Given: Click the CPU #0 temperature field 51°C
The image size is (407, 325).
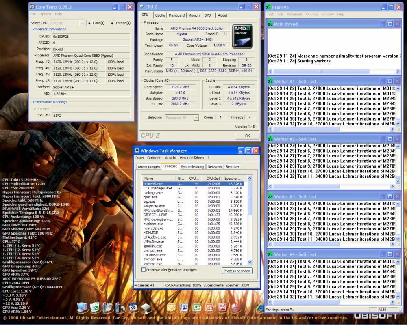Looking at the screenshot, I should [91, 115].
